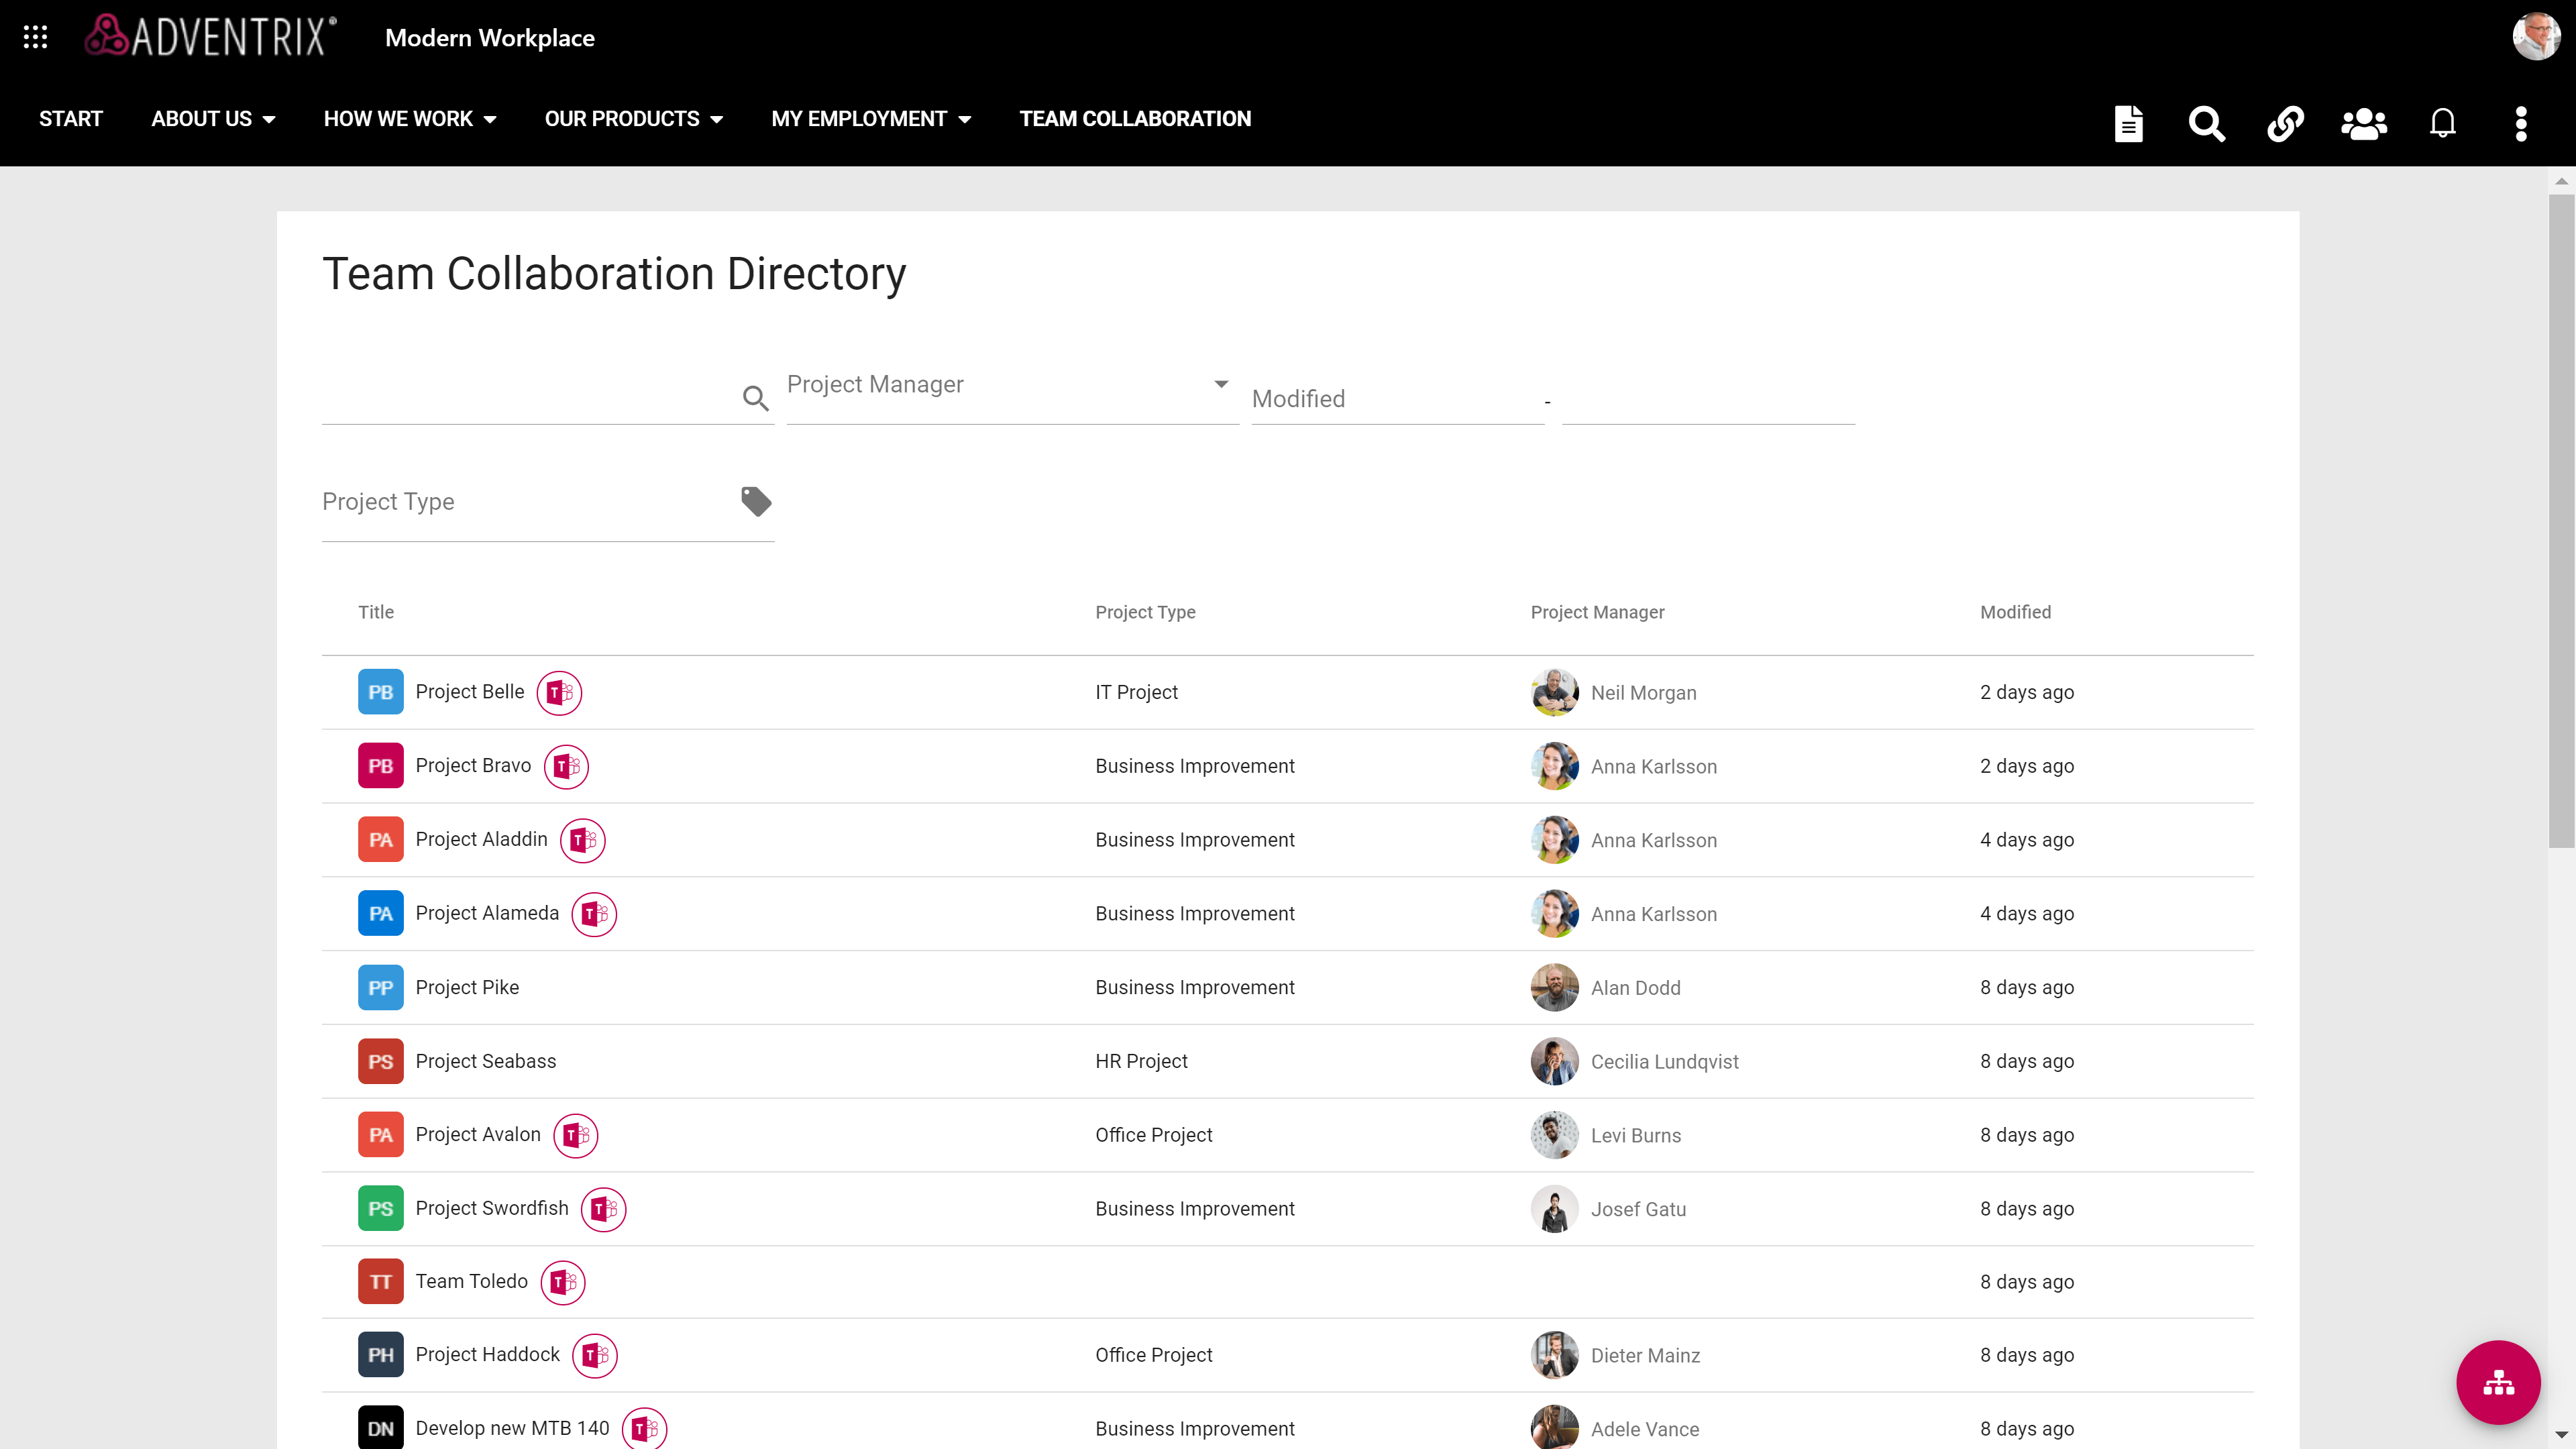Expand the How We Work menu
Image resolution: width=2576 pixels, height=1449 pixels.
coord(410,119)
